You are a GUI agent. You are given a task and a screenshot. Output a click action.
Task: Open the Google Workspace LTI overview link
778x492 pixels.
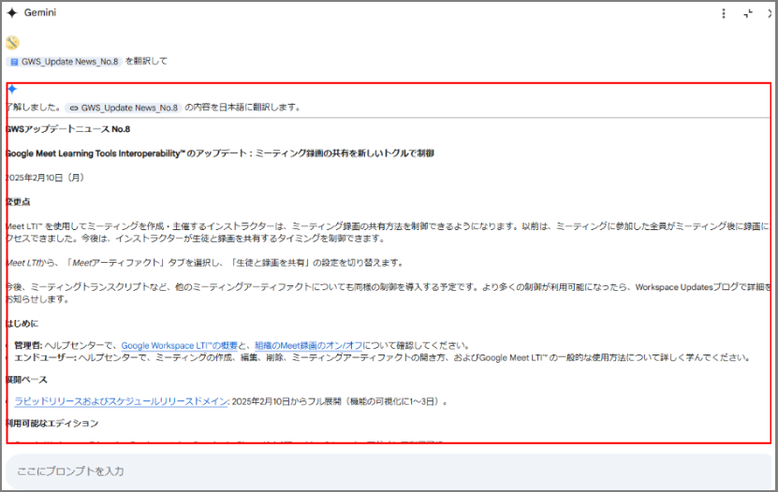[179, 345]
